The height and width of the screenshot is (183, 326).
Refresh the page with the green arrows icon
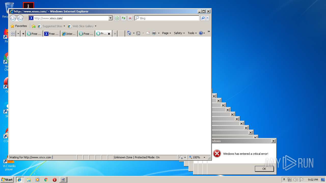pyautogui.click(x=124, y=18)
